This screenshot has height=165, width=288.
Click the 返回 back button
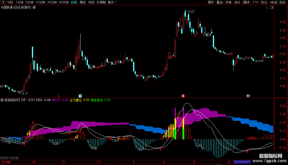pyautogui.click(x=282, y=2)
